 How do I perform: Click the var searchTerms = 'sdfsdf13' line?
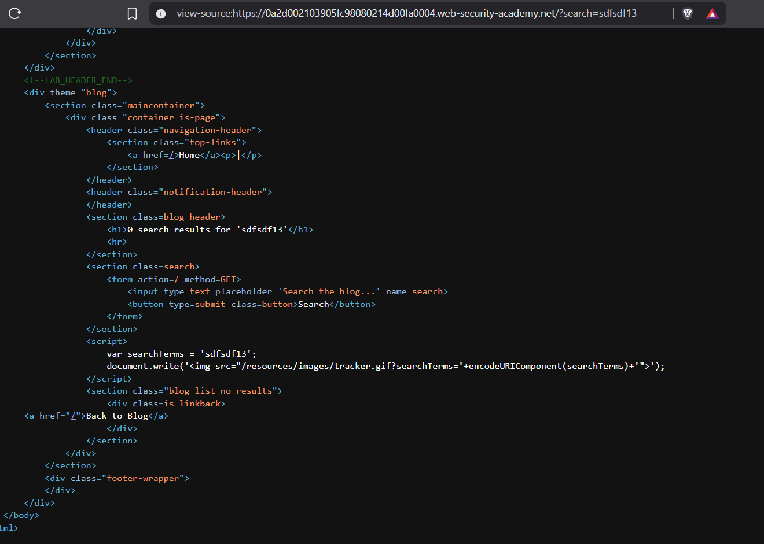pyautogui.click(x=181, y=354)
